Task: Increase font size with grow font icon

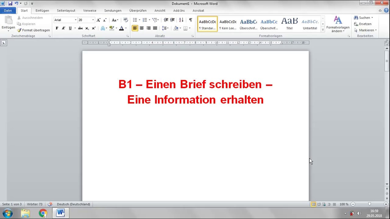Action: pyautogui.click(x=98, y=20)
